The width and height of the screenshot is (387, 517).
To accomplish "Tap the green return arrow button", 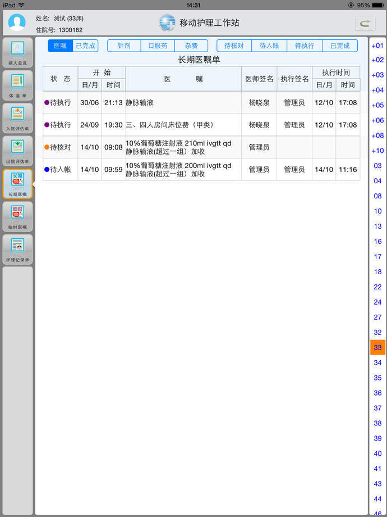I will [365, 24].
